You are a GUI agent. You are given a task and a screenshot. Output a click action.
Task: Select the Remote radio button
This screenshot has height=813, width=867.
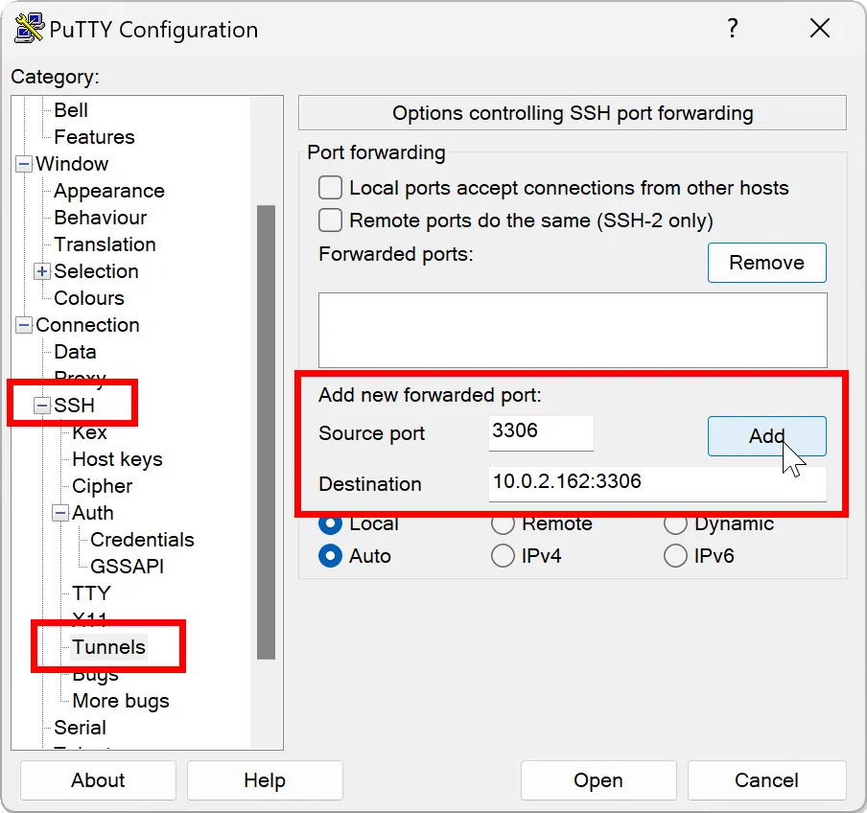(503, 524)
